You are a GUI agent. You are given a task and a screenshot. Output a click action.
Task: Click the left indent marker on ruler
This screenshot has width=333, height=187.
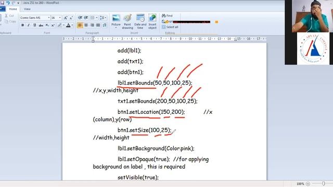point(93,39)
